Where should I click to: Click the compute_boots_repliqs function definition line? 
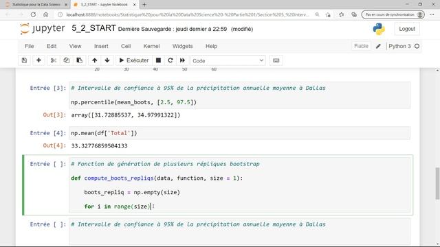(157, 178)
